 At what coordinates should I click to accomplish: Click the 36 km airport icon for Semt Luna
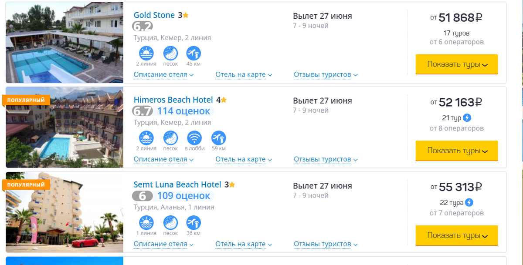[x=193, y=223]
